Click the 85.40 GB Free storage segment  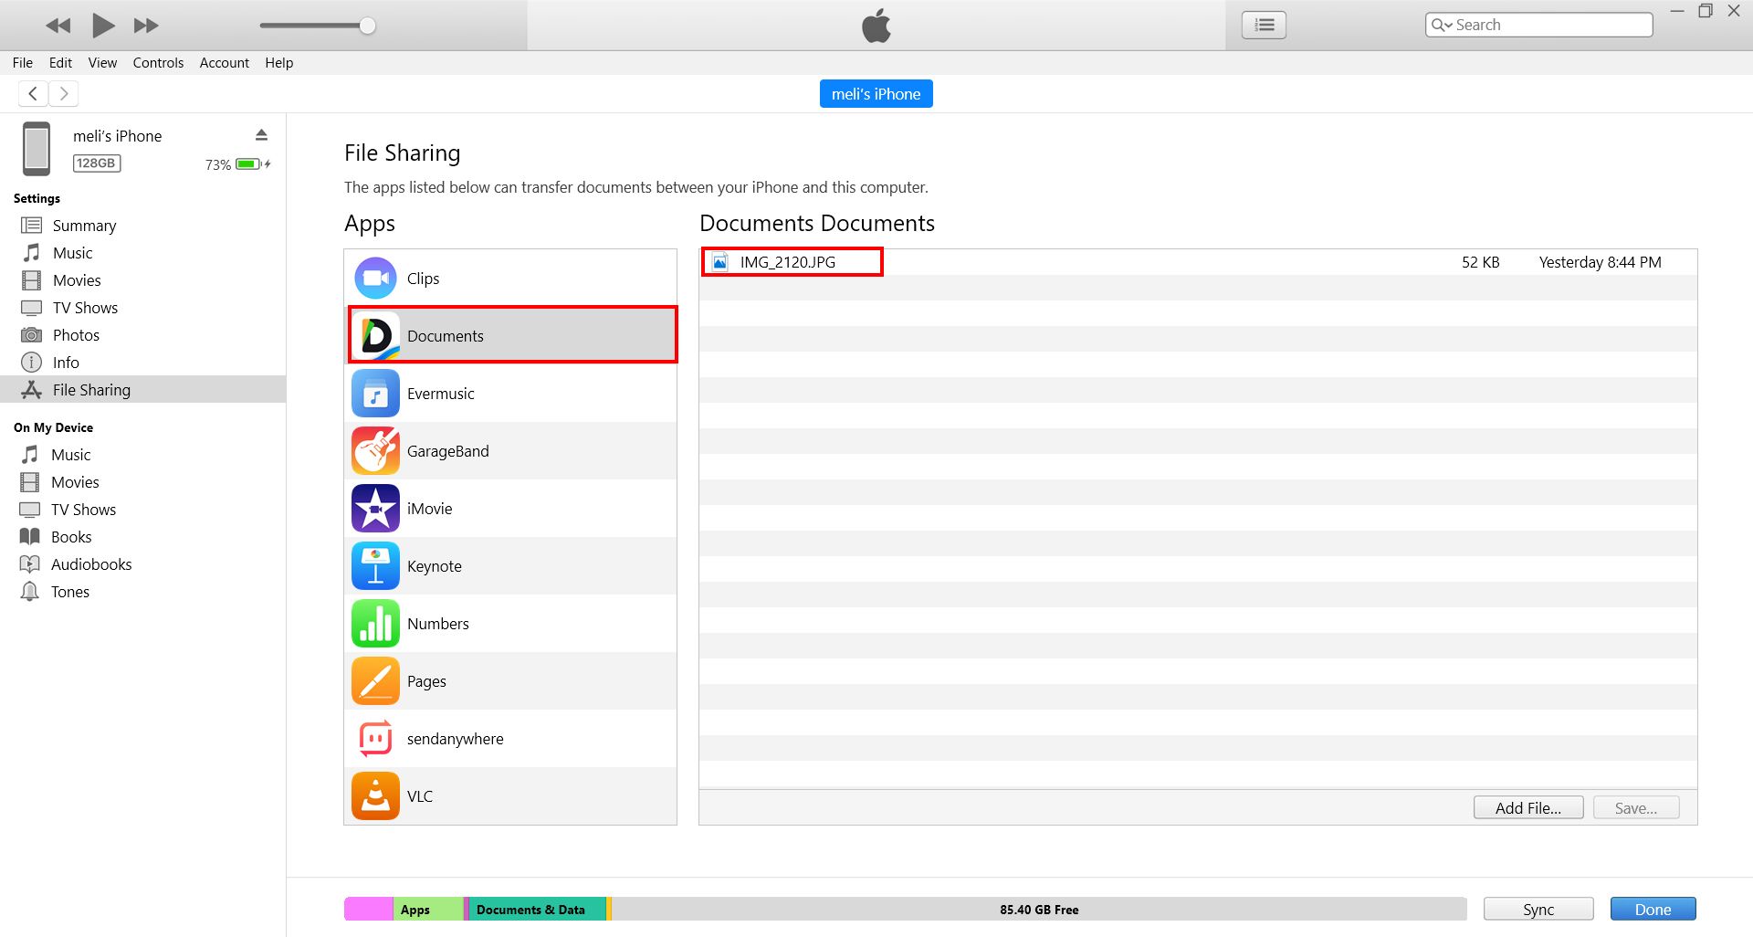pos(1039,909)
